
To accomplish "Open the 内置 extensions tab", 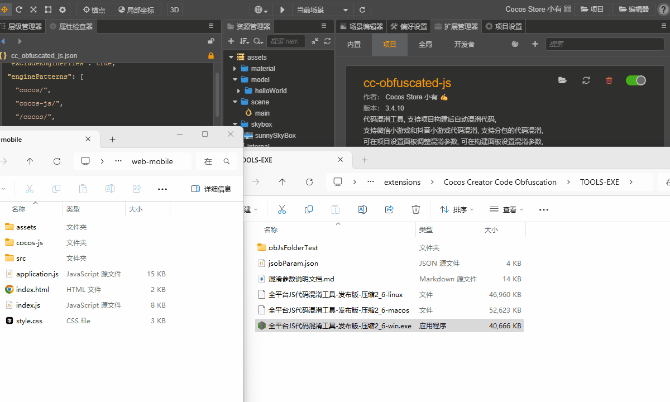I will pyautogui.click(x=354, y=45).
